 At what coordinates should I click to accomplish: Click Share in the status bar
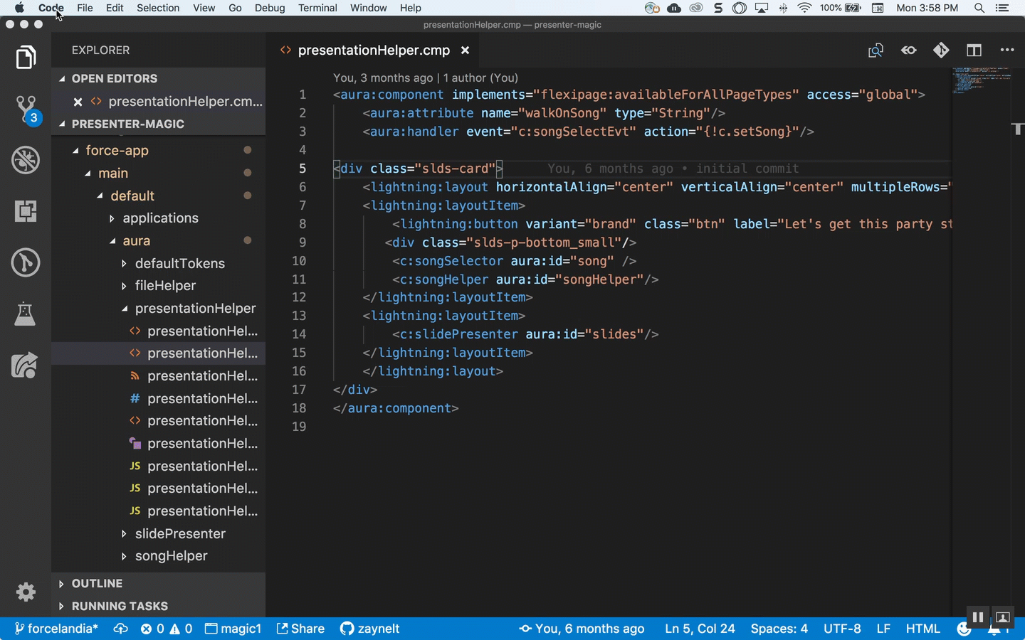coord(300,629)
